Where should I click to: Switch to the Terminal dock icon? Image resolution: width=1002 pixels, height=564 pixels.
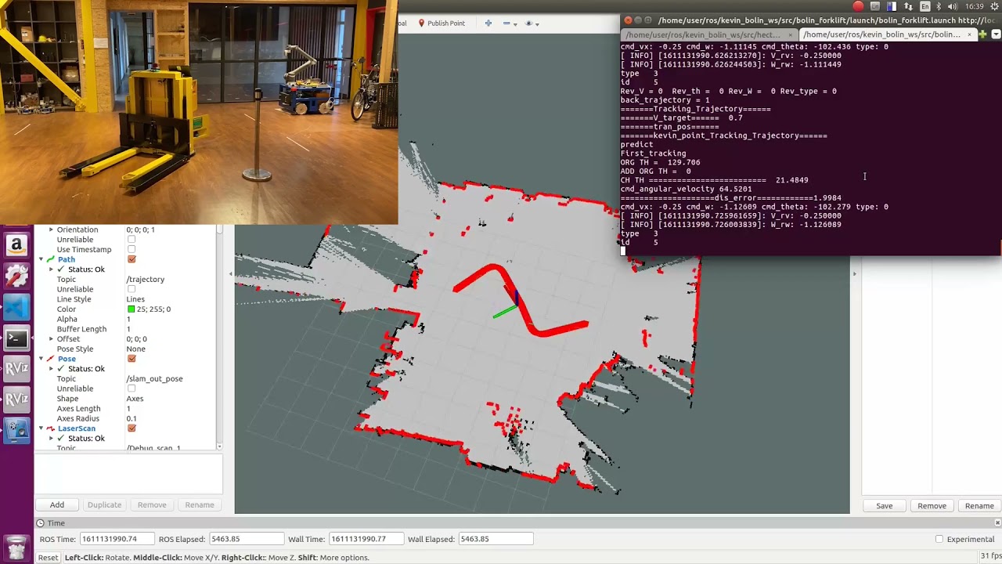pos(16,338)
